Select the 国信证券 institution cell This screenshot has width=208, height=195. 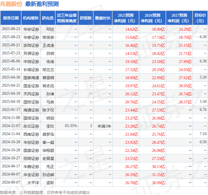(31, 118)
